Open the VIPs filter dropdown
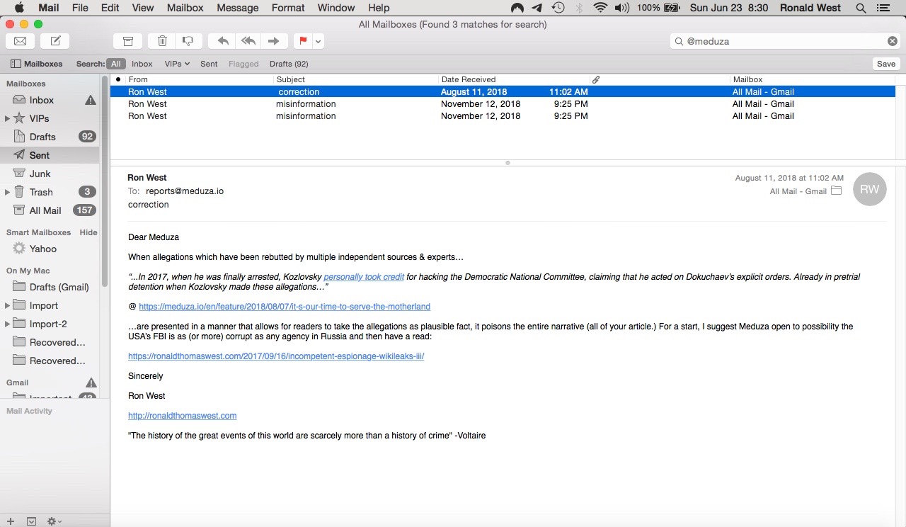The height and width of the screenshot is (527, 906). pyautogui.click(x=177, y=64)
